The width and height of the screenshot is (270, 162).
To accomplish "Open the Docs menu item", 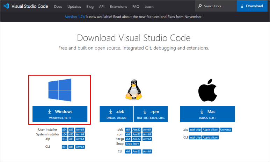I will (58, 7).
